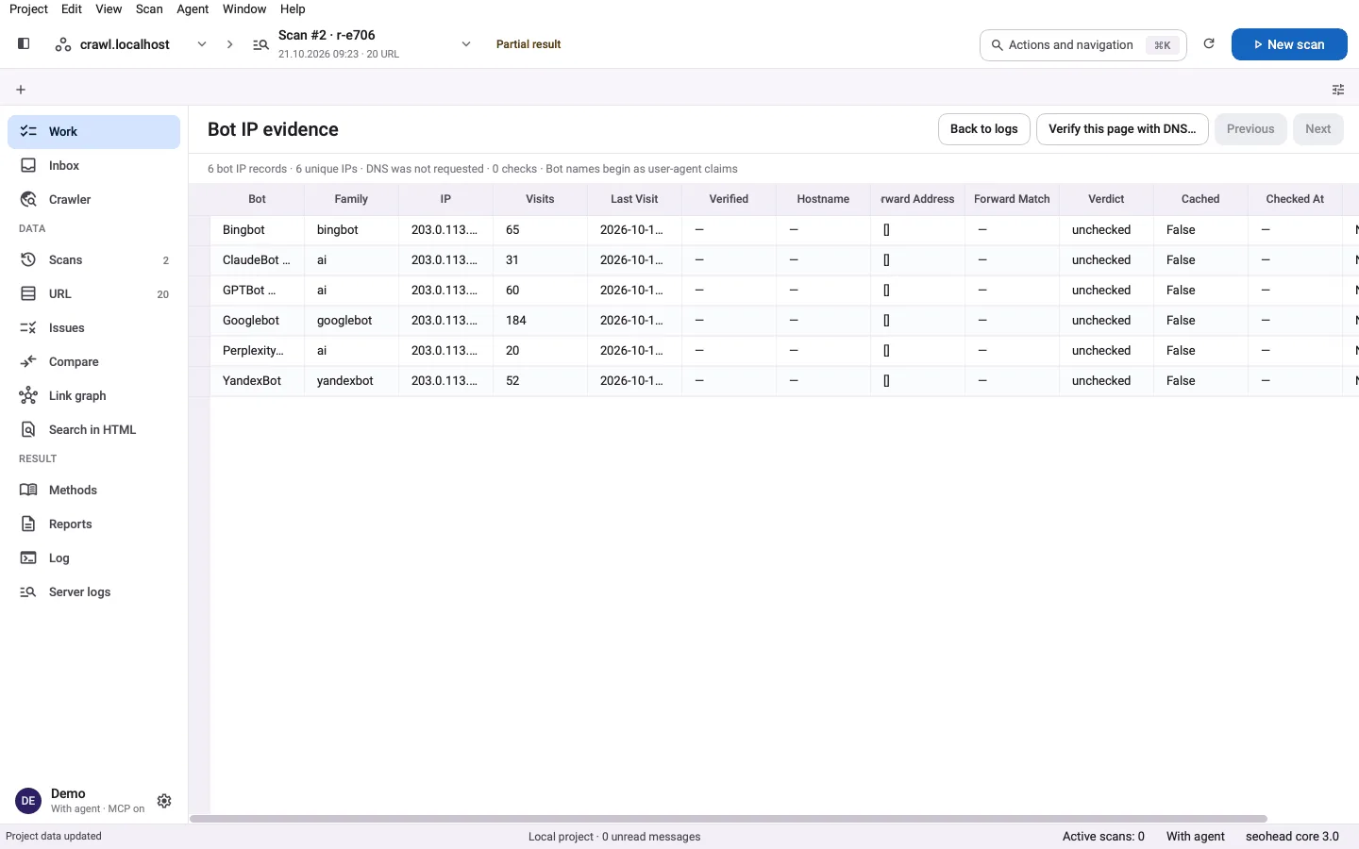Click the Crawler sidebar icon
The height and width of the screenshot is (849, 1359).
[x=28, y=199]
